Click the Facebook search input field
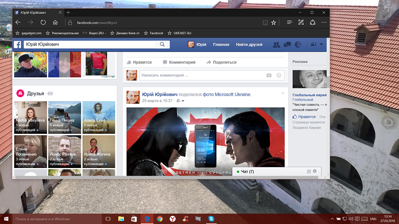The width and height of the screenshot is (399, 224). [x=89, y=44]
